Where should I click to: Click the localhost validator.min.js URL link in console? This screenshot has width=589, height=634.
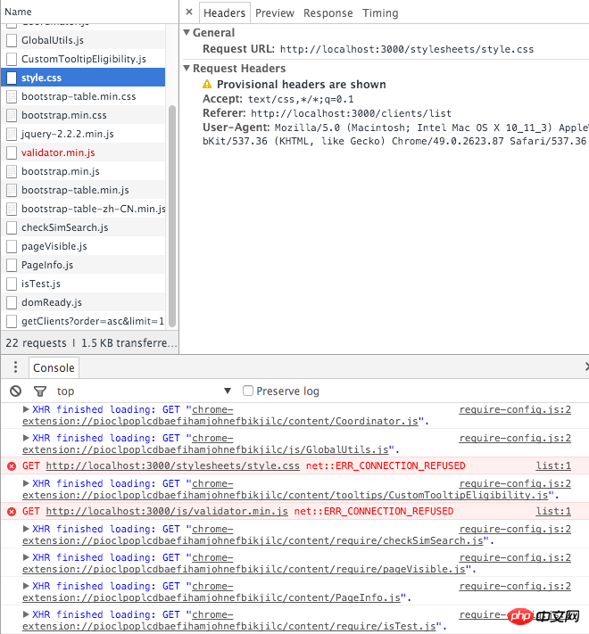167,511
